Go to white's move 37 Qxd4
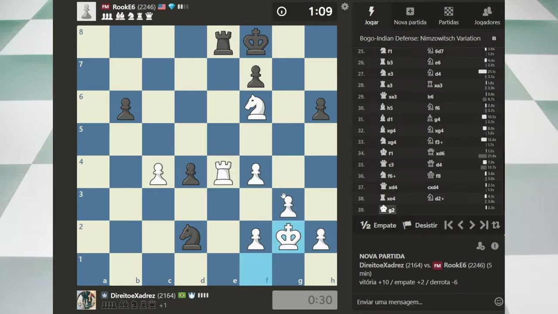 389,187
